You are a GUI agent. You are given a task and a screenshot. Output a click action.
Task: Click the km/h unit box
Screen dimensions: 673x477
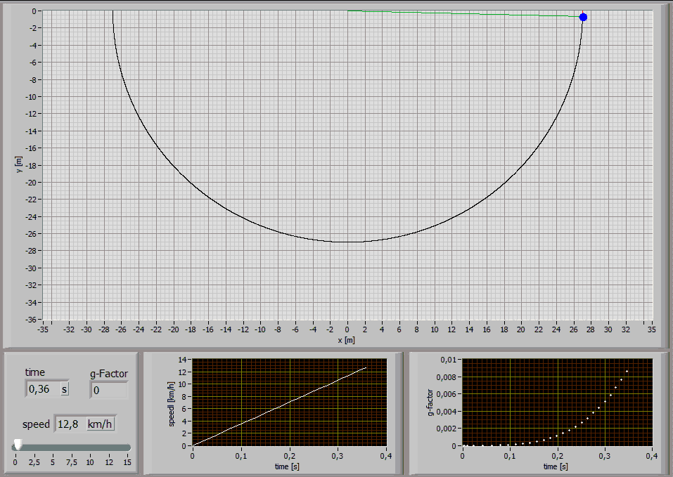click(x=100, y=424)
